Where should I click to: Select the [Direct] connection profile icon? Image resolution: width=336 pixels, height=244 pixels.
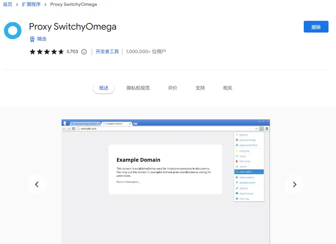click(237, 134)
